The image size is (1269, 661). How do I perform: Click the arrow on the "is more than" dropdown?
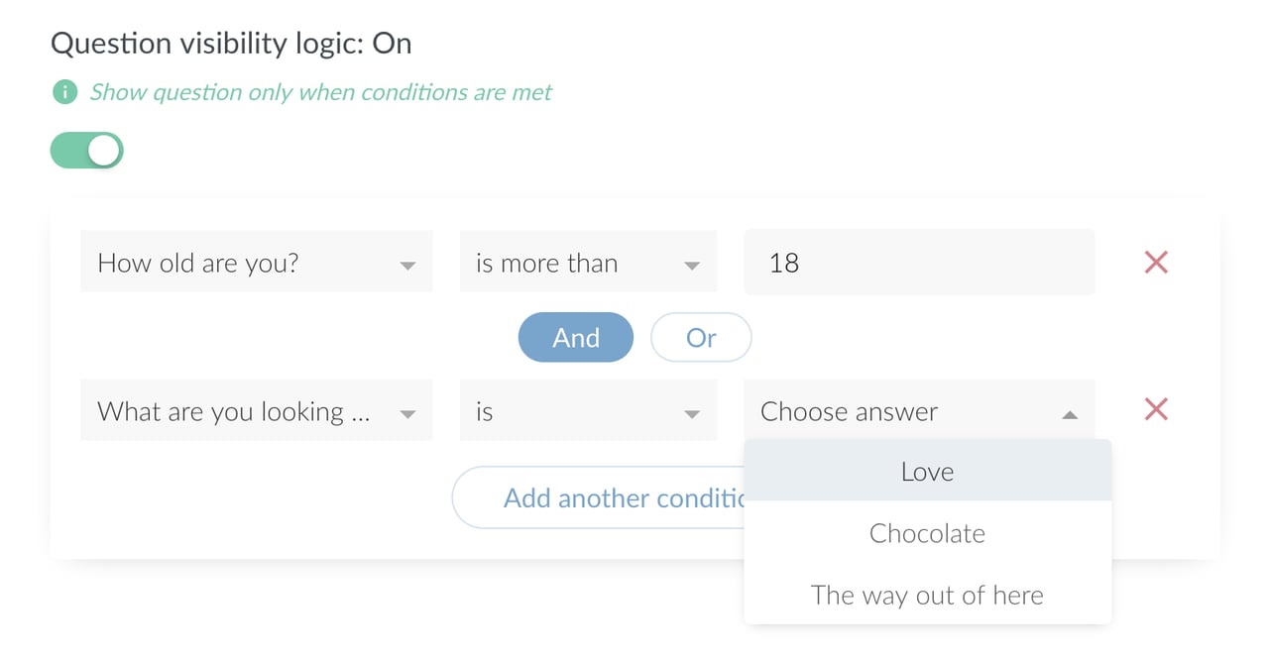tap(691, 262)
